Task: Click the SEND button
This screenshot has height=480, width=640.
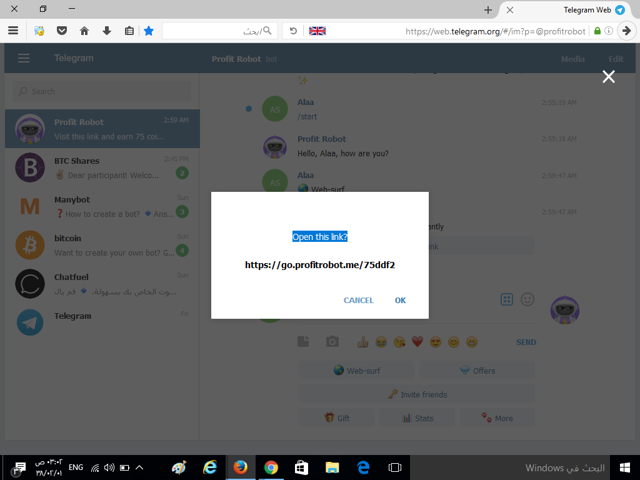Action: pyautogui.click(x=526, y=342)
